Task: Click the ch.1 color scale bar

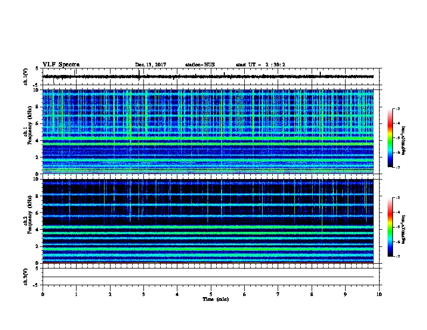Action: click(390, 138)
